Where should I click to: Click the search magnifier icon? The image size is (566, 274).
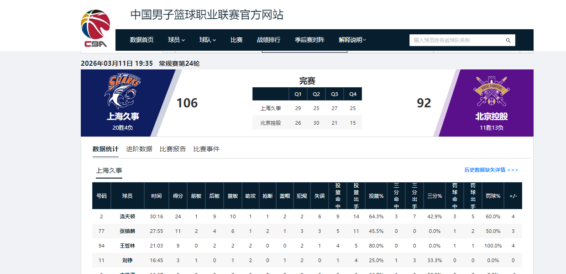coord(508,40)
